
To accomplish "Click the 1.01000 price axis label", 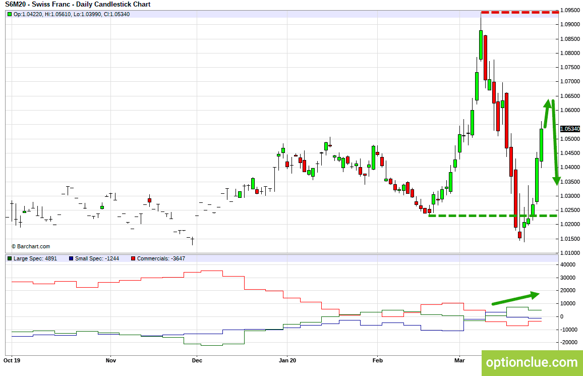I will click(x=570, y=253).
